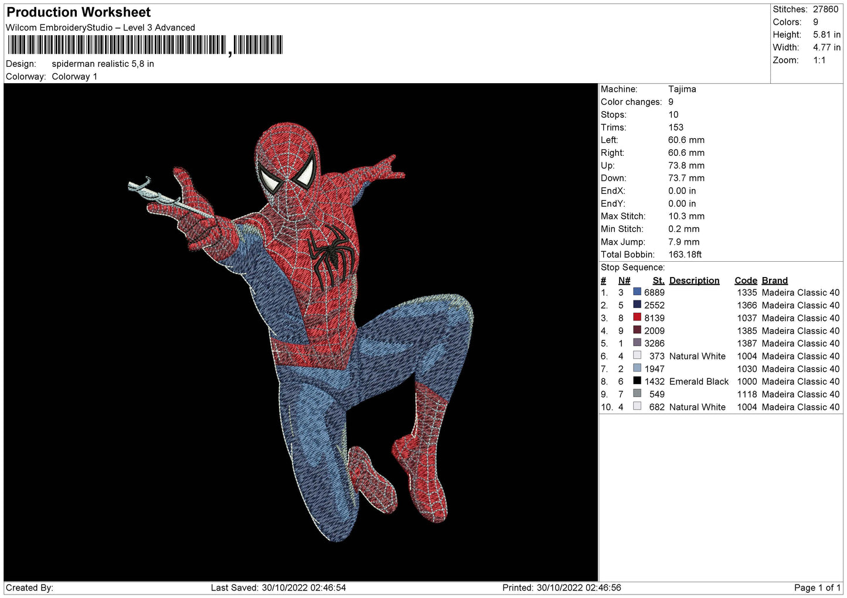
Task: Click the gray swatch for code 1118
Action: (x=637, y=394)
